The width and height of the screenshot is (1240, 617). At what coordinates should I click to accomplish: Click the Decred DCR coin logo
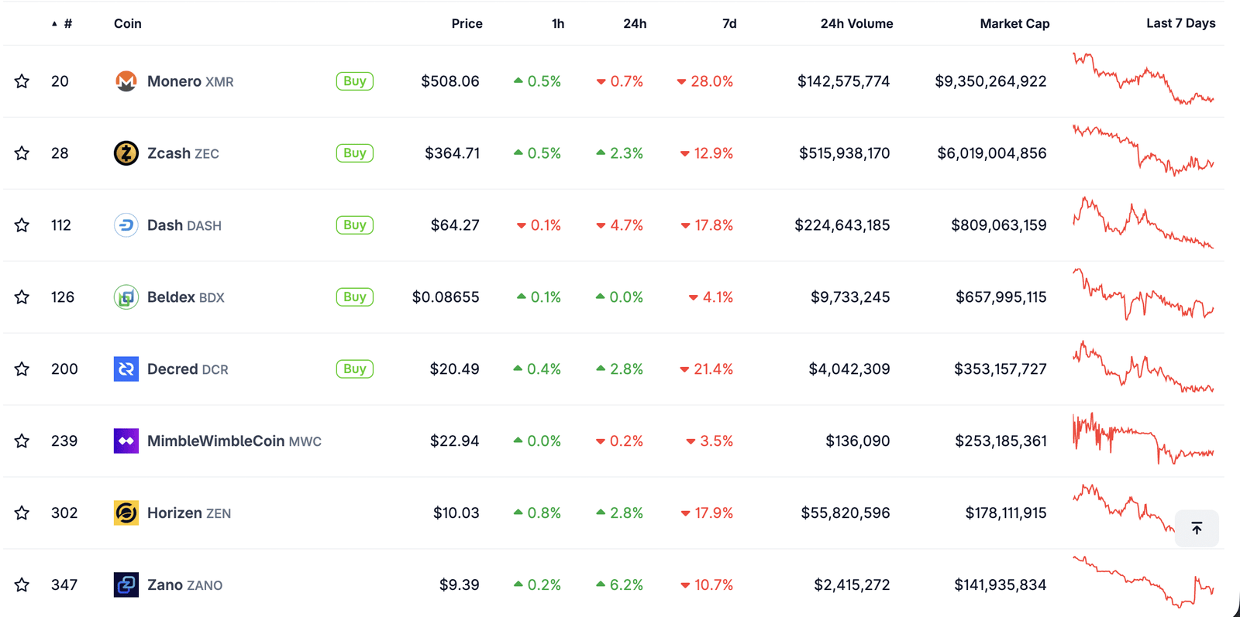point(126,368)
